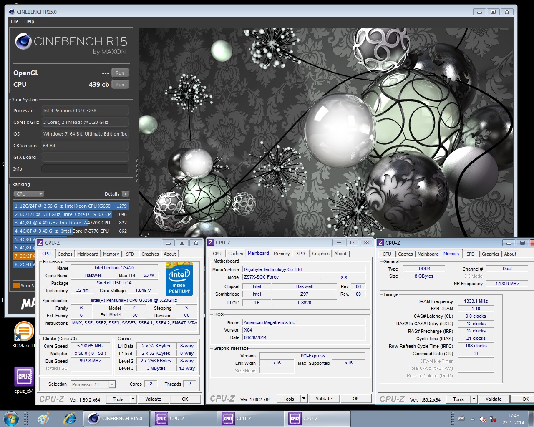Click OK in the CPU tab window
This screenshot has height=427, width=534.
pyautogui.click(x=185, y=399)
